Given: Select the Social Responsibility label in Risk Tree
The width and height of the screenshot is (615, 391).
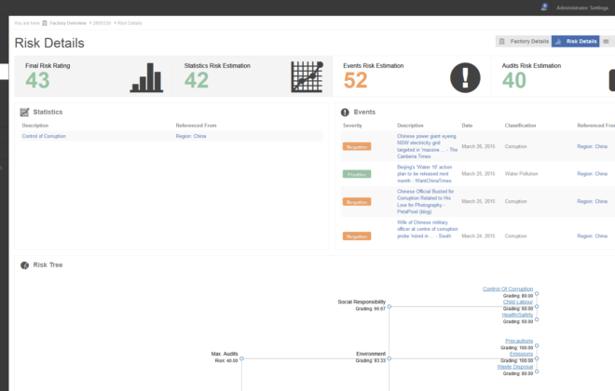Looking at the screenshot, I should tap(362, 302).
